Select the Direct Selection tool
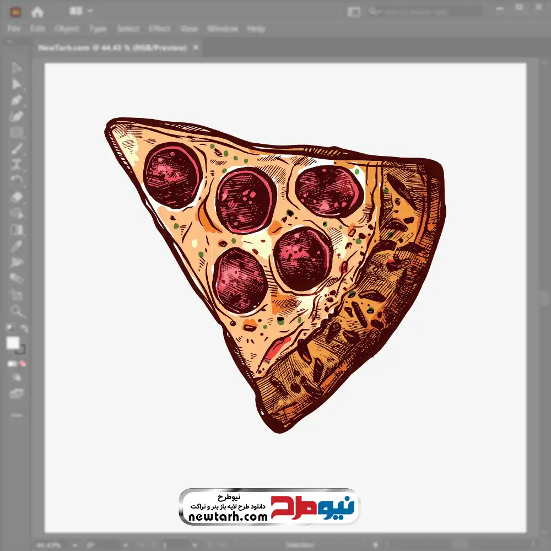The height and width of the screenshot is (551, 551). coord(17,84)
